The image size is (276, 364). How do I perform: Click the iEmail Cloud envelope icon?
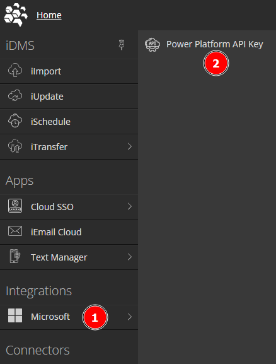pyautogui.click(x=15, y=231)
